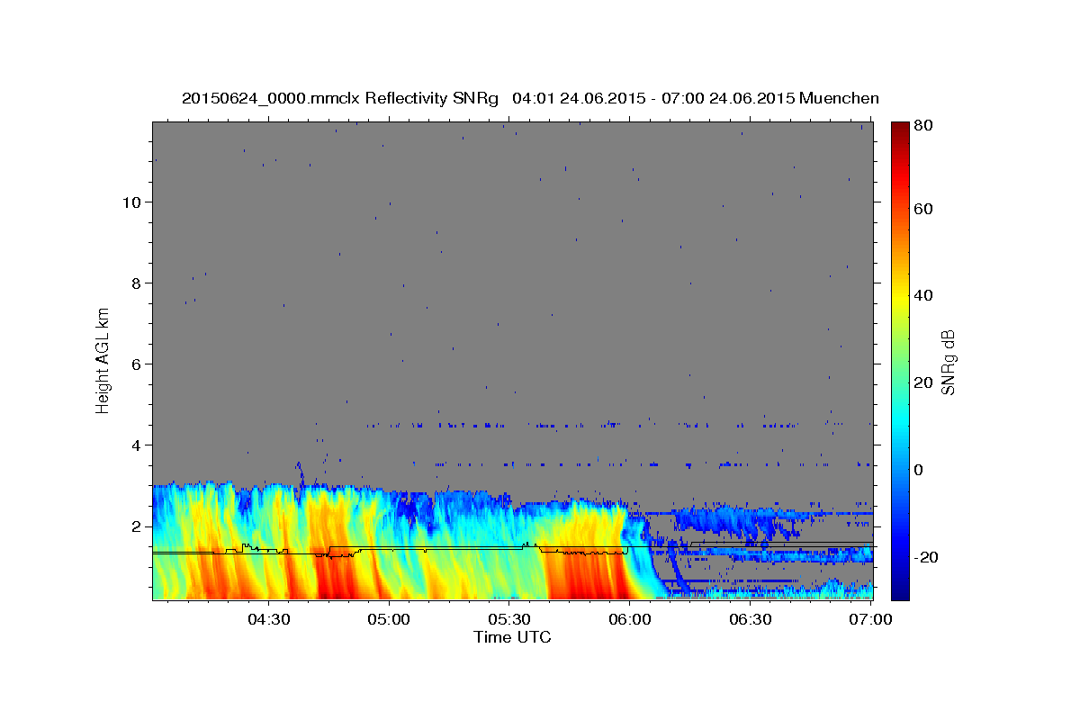Click the colorbar value 60
Viewport: 1080px width, 720px height.
922,209
